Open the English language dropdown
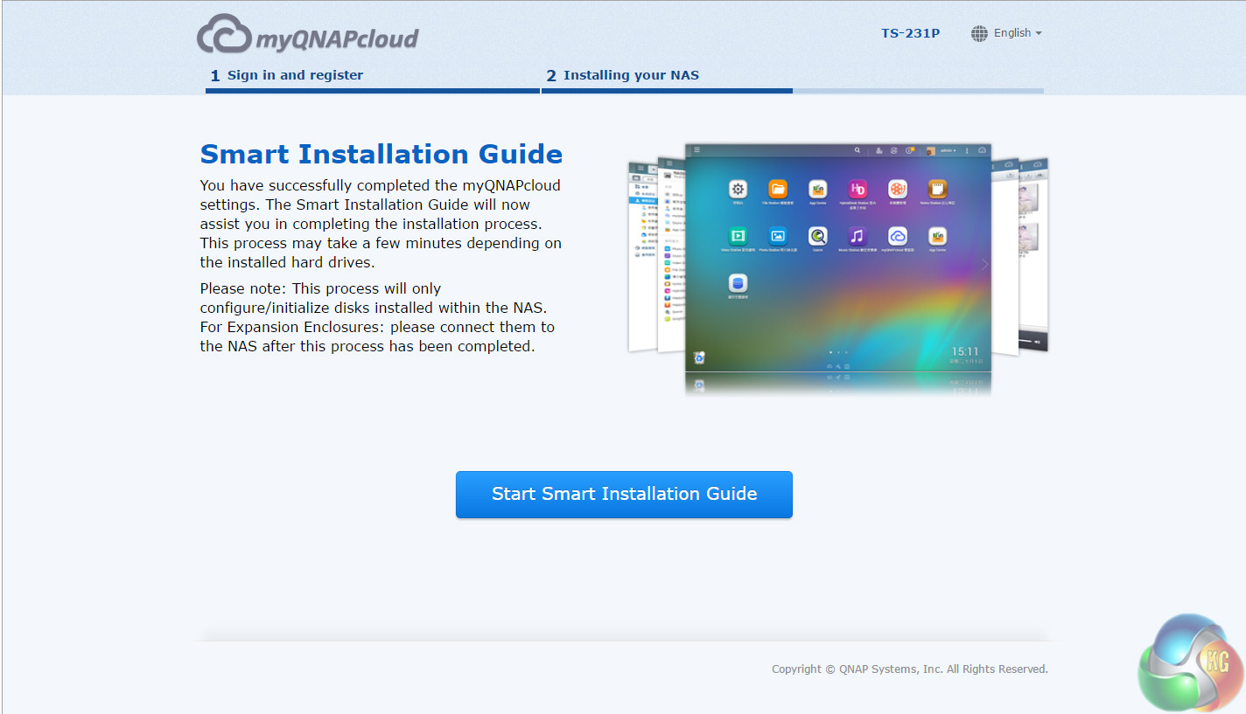 click(x=1007, y=33)
